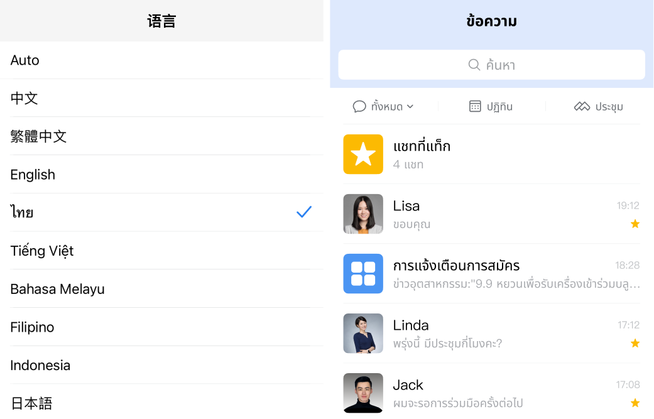
Task: Open the การแจ้งเตือนการสมัคร notification chat
Action: pos(491,273)
